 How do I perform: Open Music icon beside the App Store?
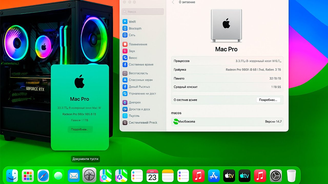click(x=198, y=176)
